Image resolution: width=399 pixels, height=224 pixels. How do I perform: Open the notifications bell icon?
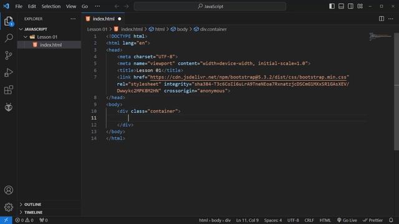pos(391,220)
